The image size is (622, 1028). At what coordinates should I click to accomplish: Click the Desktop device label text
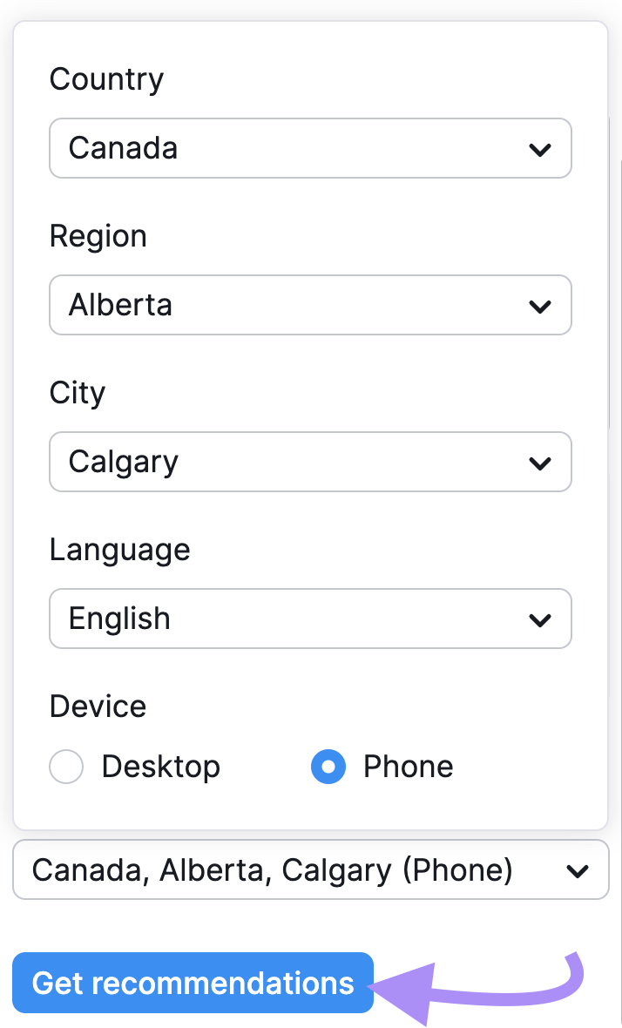click(x=160, y=767)
